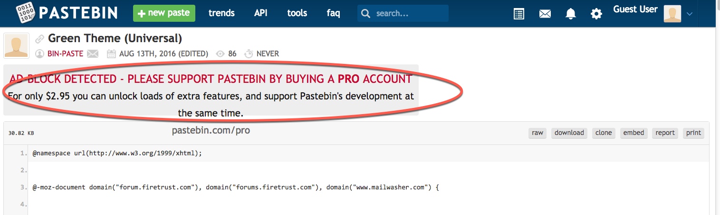
Task: Open the faq page
Action: [333, 13]
